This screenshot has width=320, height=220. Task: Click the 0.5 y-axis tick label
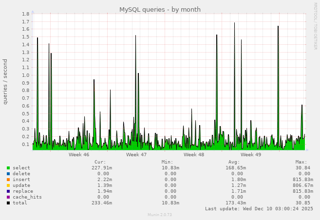(26, 113)
